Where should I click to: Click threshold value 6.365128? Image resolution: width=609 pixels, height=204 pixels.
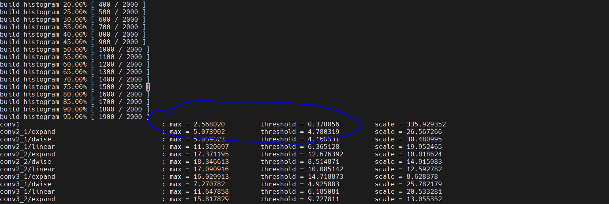tap(324, 147)
